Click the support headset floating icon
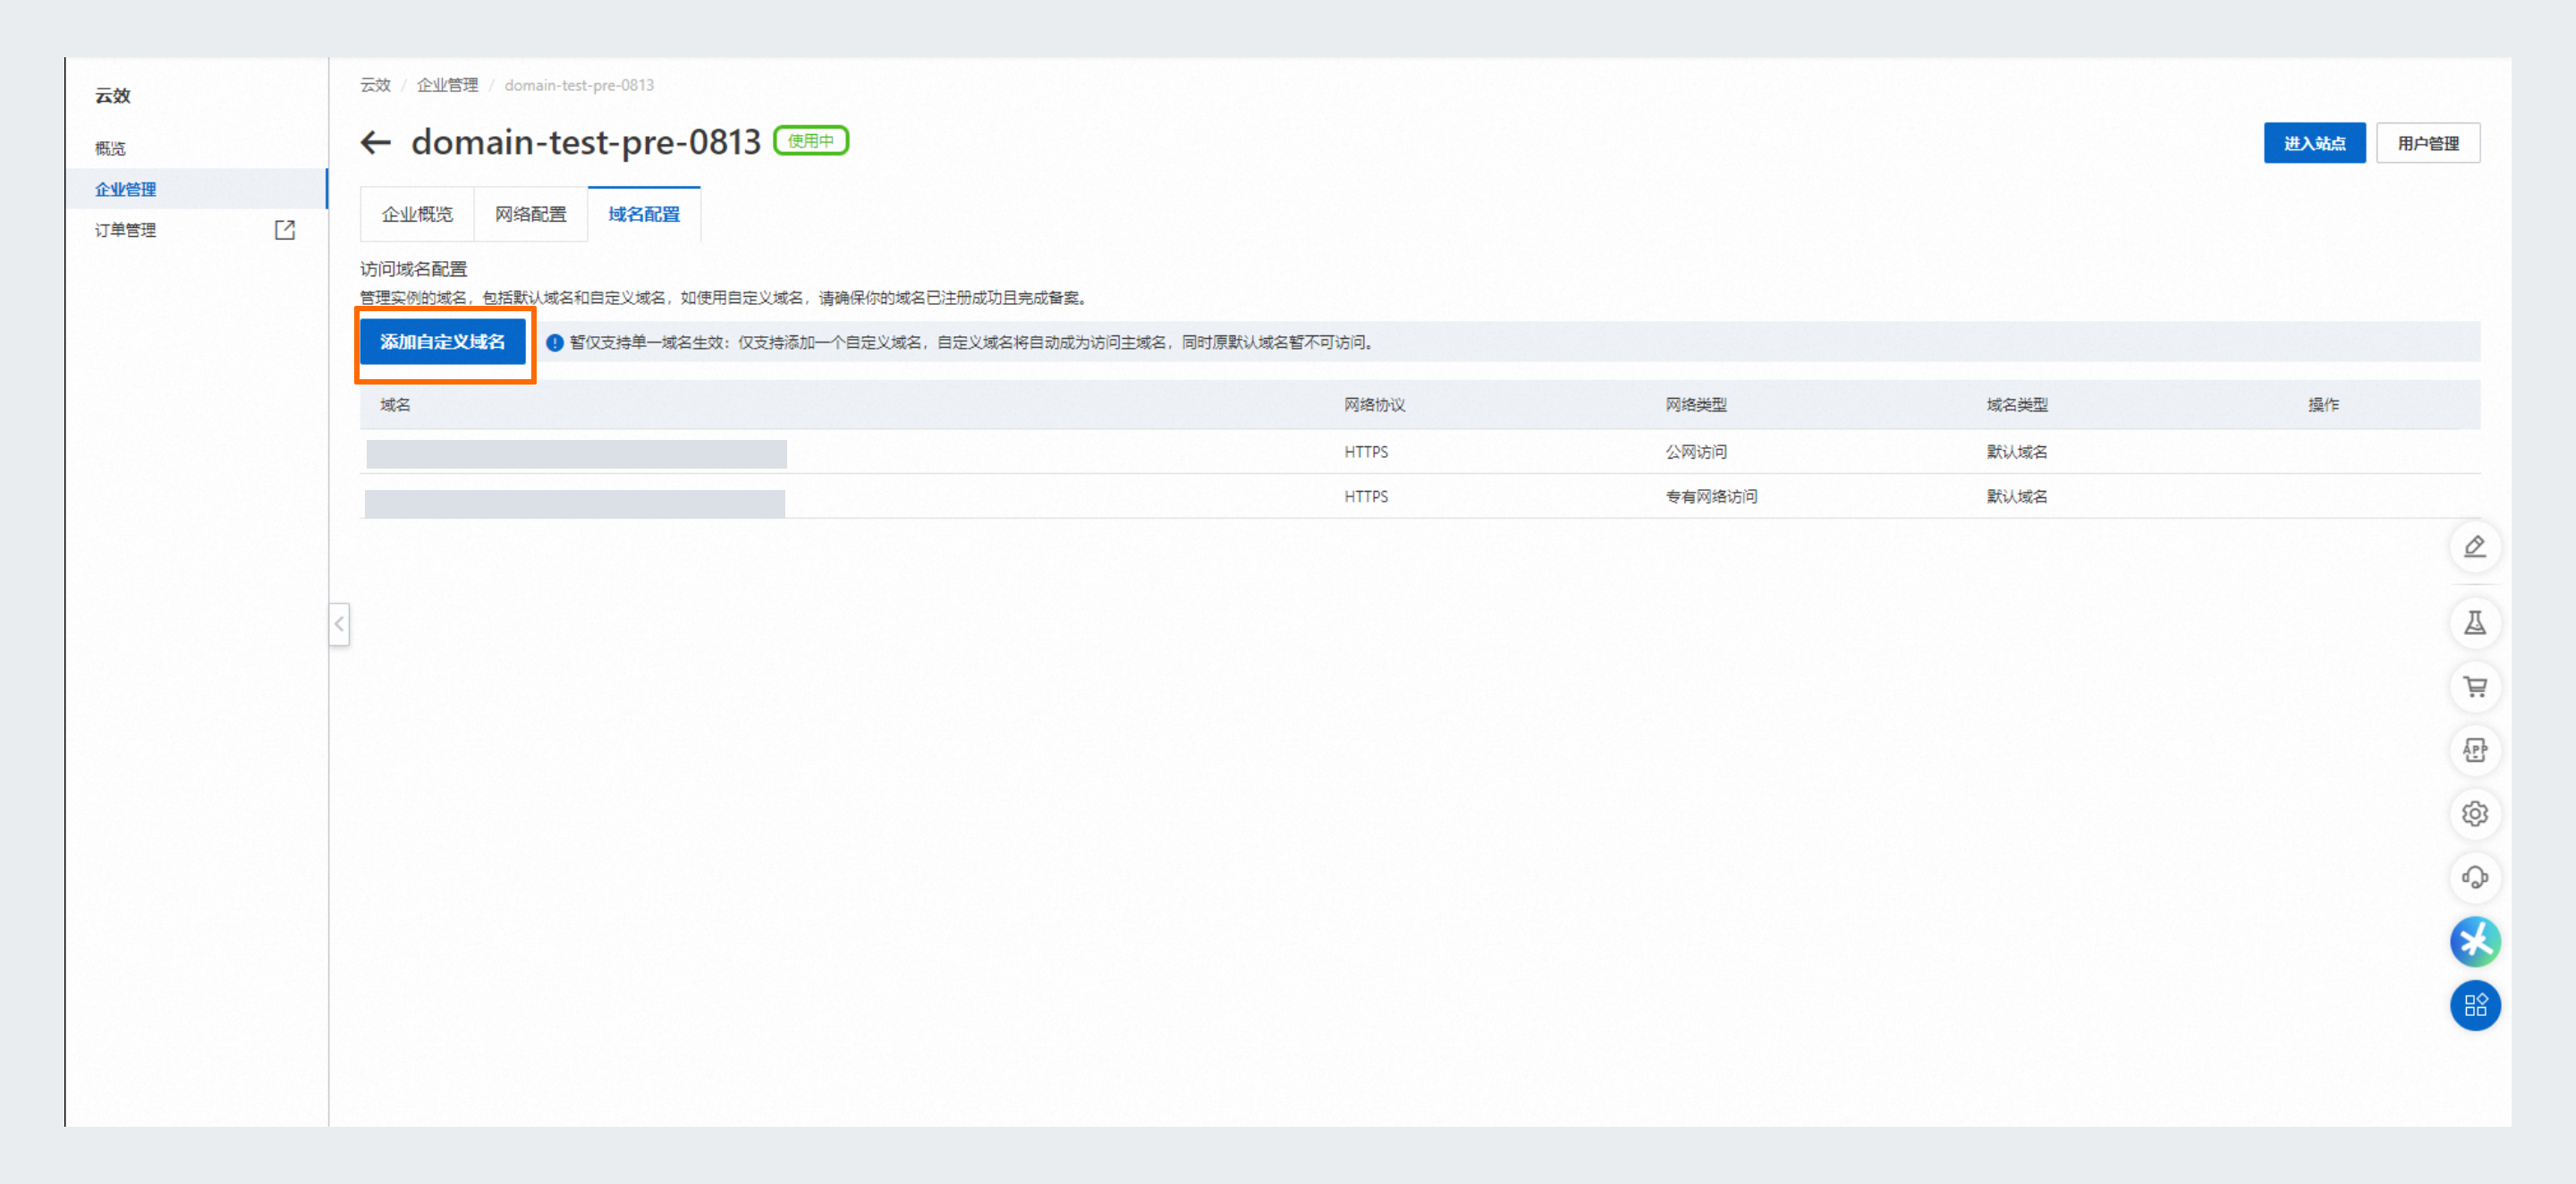The width and height of the screenshot is (2576, 1184). coord(2475,878)
